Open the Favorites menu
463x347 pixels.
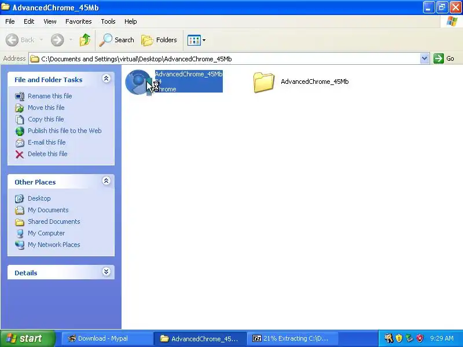pos(79,21)
